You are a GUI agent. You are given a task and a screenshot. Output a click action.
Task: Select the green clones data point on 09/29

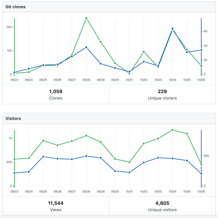coord(101,42)
